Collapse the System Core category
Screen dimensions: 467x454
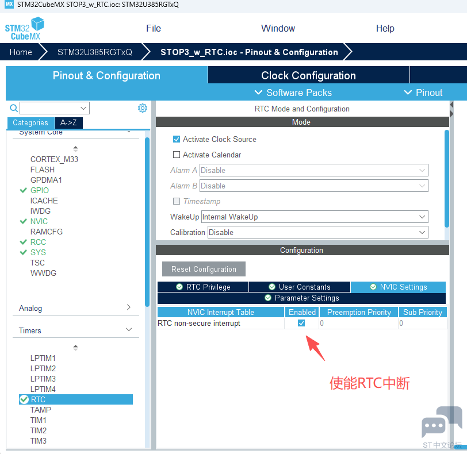(76, 133)
